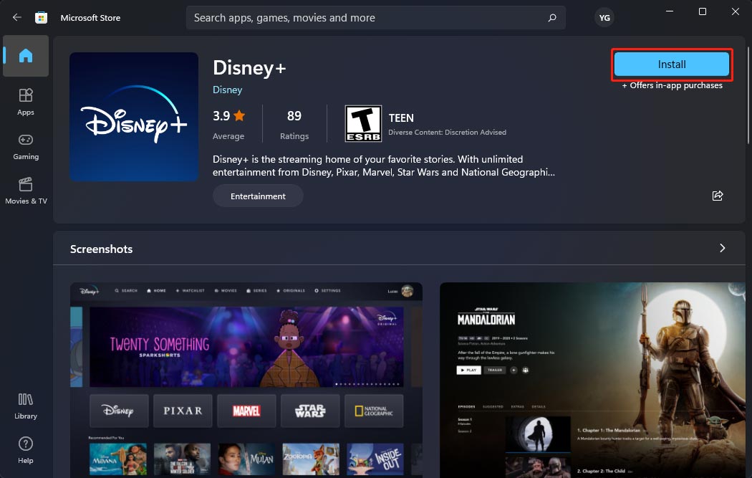The image size is (752, 478).
Task: Open the Apps section in sidebar
Action: point(26,102)
